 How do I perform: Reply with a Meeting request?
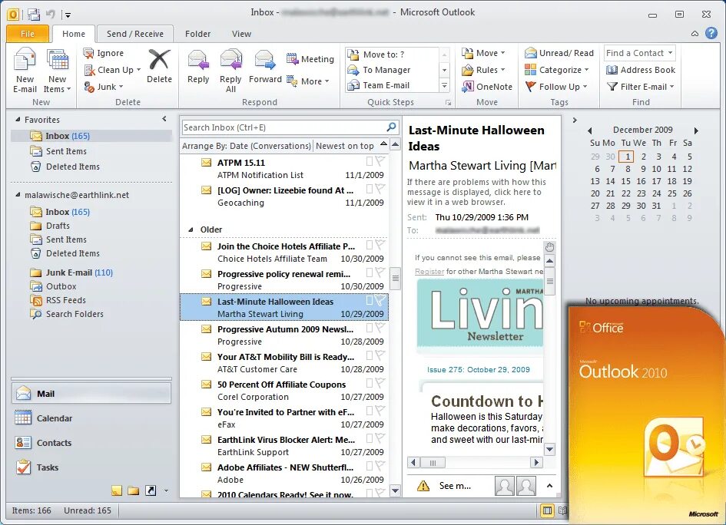pyautogui.click(x=310, y=59)
